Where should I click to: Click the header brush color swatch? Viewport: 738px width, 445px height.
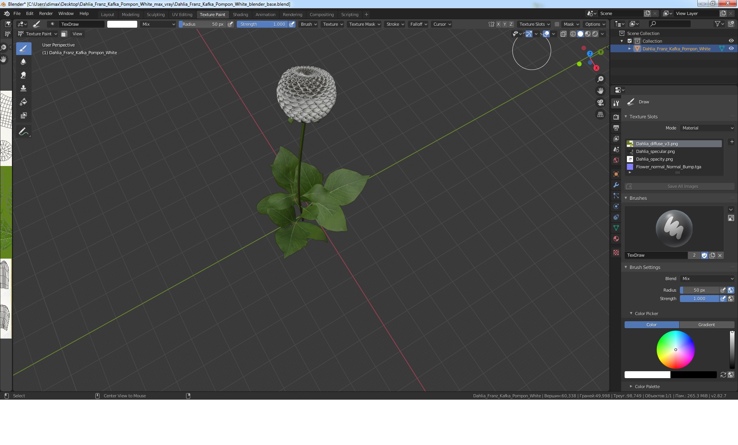tap(122, 24)
